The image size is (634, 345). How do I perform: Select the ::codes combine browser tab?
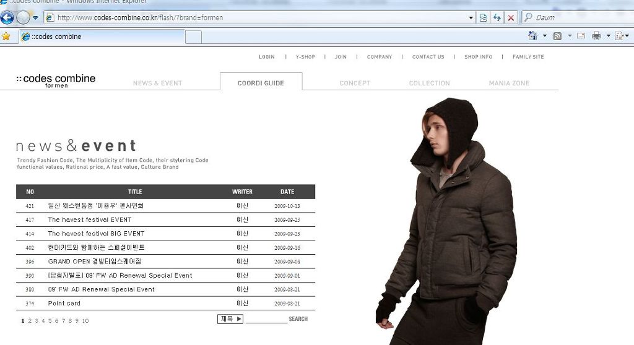102,36
